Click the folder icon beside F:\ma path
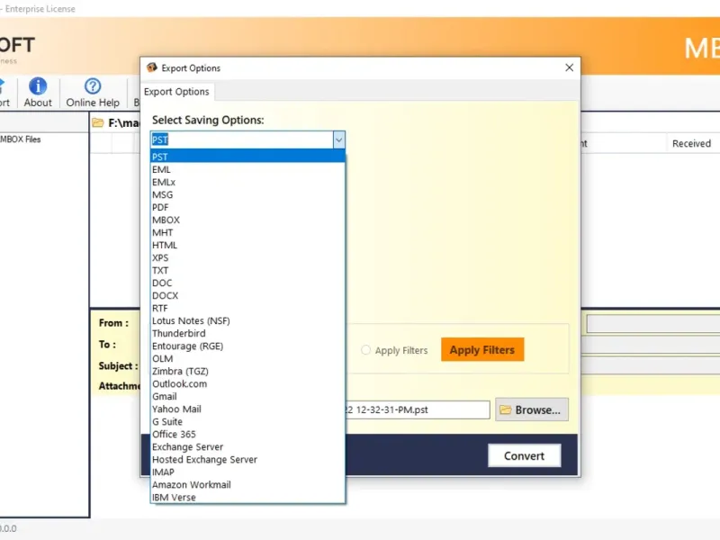Screen dimensions: 720x540 98,122
